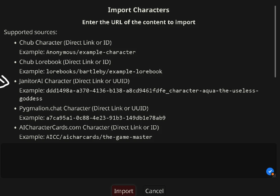280x196 pixels.
Task: Click 'Chub Lorebook (Direct Link or ID)' entry
Action: click(65, 62)
